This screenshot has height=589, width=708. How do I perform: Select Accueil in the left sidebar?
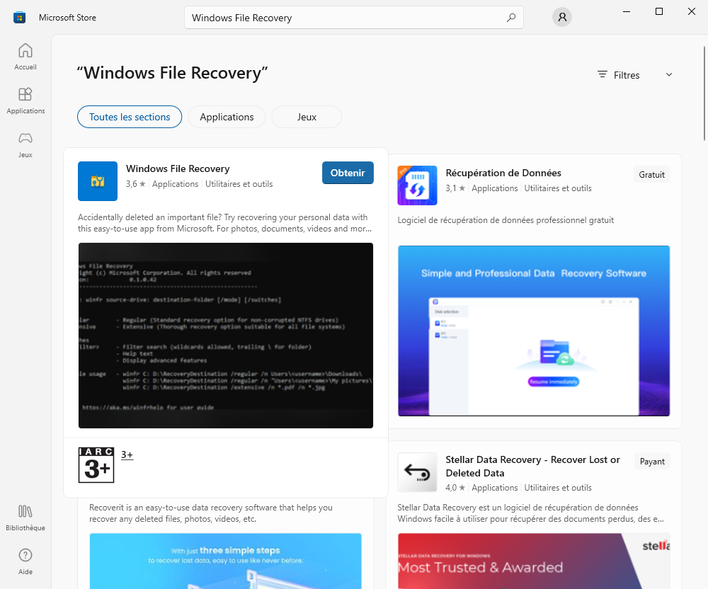(x=25, y=57)
